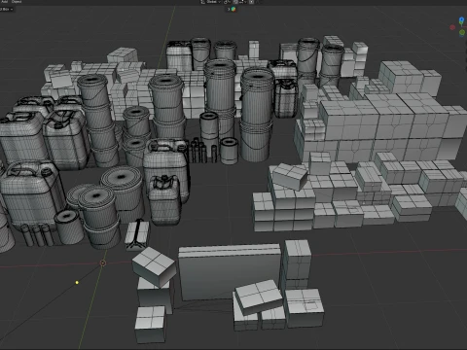The image size is (467, 350).
Task: Select the yellow origin dot on the floor
Action: [x=77, y=283]
